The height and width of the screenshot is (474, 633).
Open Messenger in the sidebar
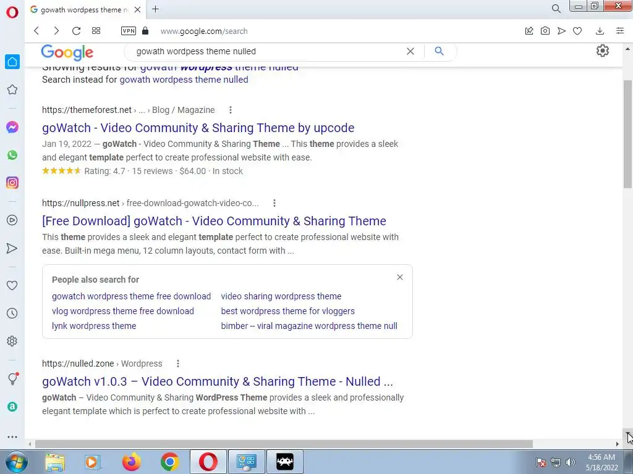(12, 127)
